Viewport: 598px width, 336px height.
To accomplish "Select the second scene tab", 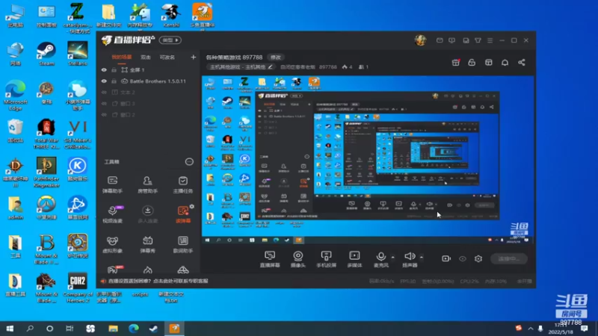I will [x=146, y=57].
